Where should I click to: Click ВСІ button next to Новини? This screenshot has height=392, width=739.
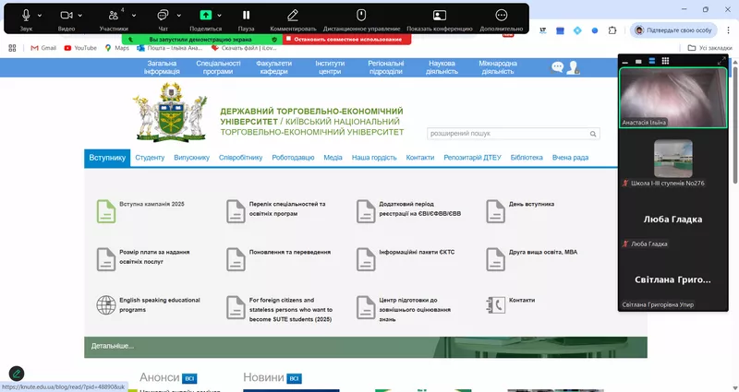[x=294, y=378]
